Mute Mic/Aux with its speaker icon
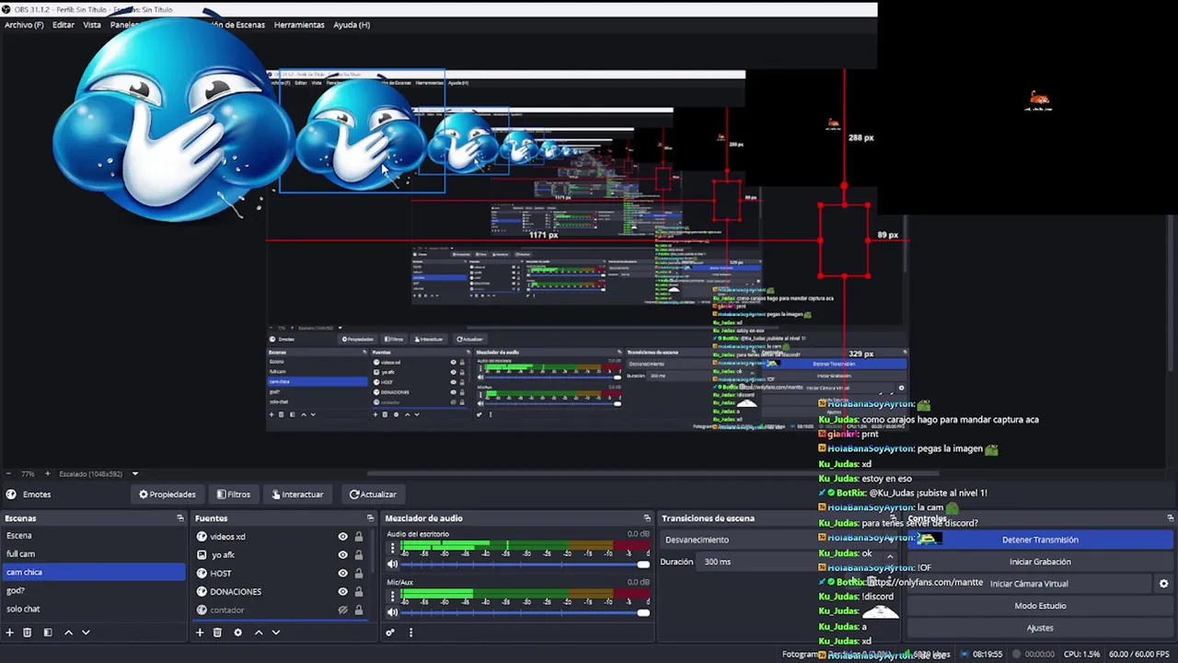1178x663 pixels. point(392,612)
